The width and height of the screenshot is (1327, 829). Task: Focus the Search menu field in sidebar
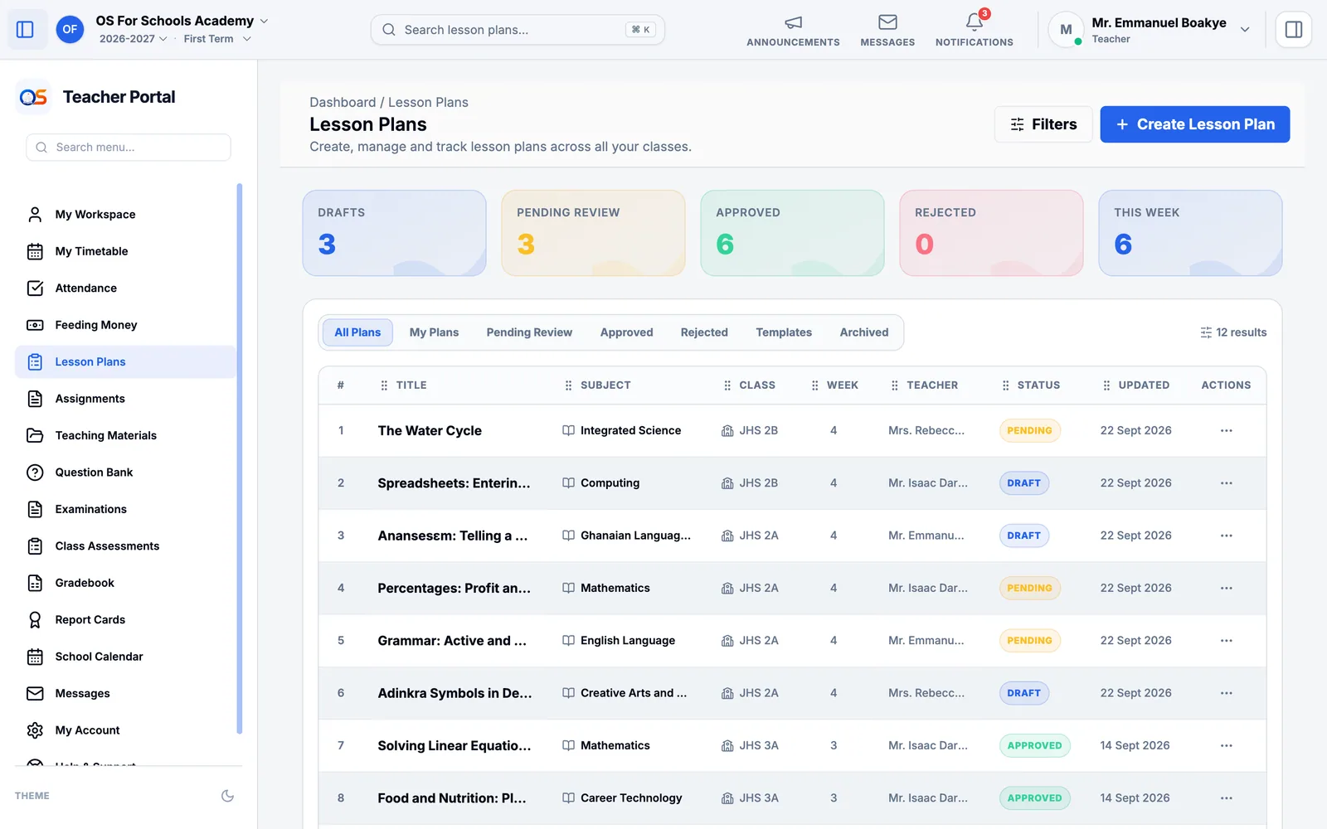tap(129, 148)
